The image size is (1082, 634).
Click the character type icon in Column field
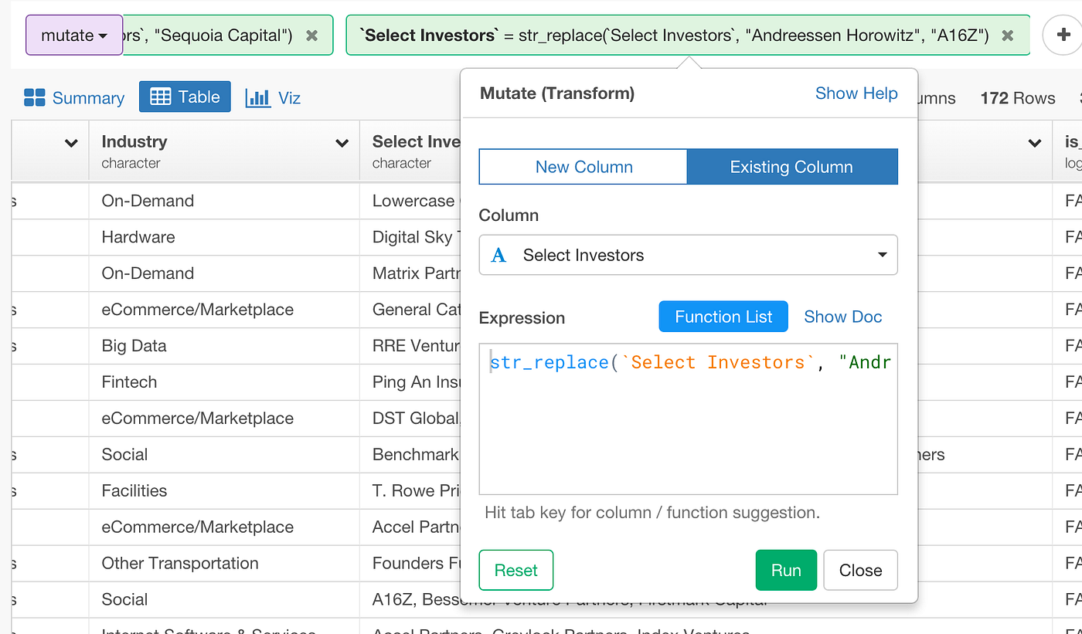click(499, 256)
